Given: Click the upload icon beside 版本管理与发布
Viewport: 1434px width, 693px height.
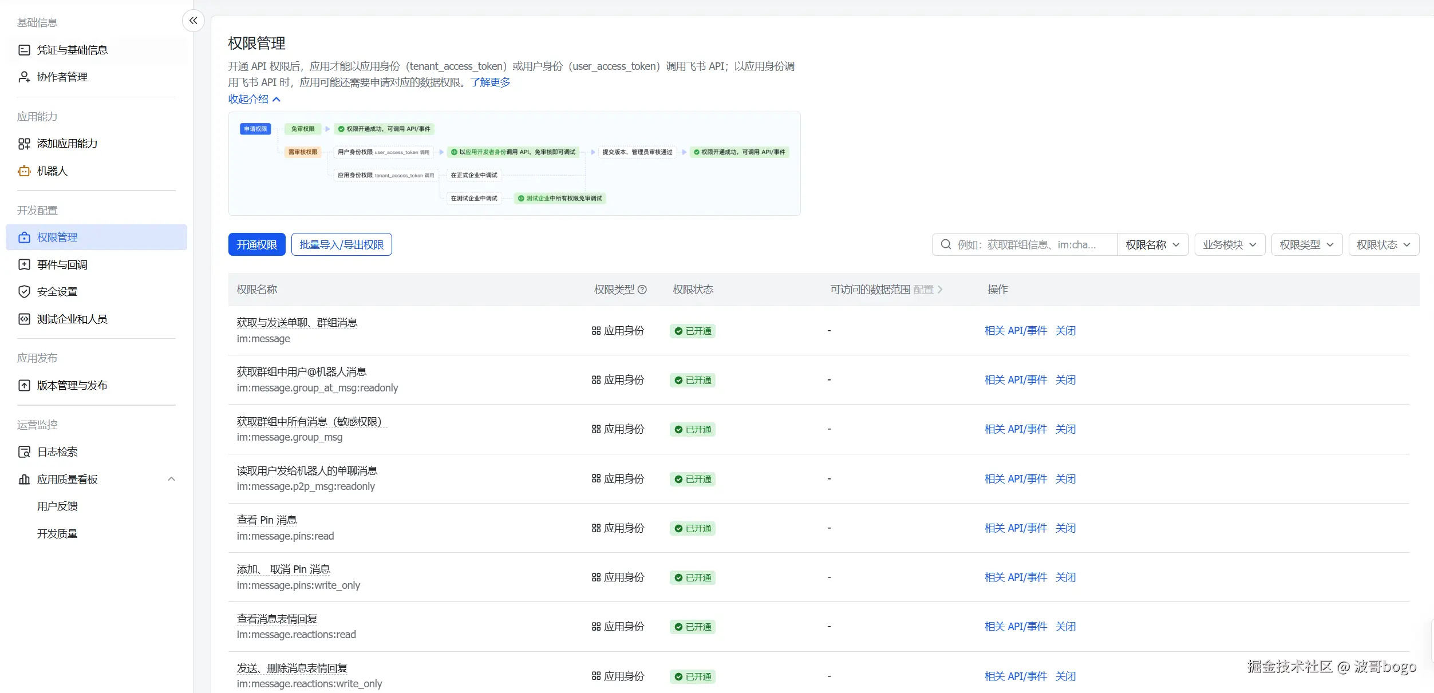Looking at the screenshot, I should pos(24,386).
